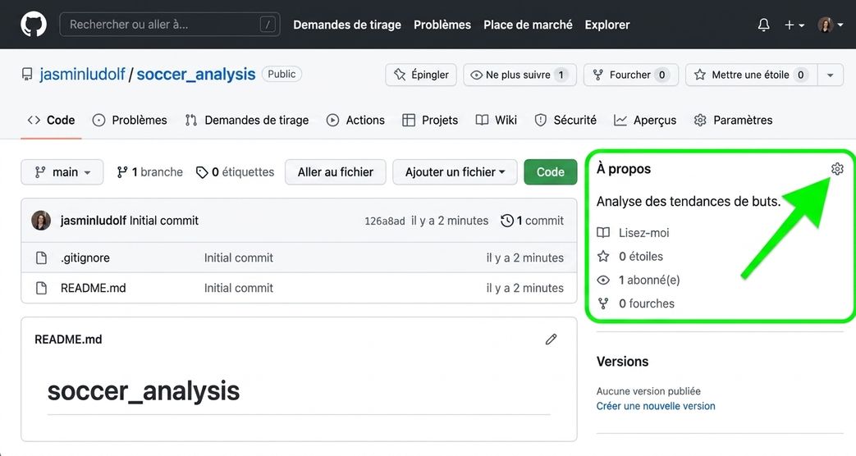Open the jasminludolf owner link
Viewport: 856px width, 456px height.
[x=82, y=74]
